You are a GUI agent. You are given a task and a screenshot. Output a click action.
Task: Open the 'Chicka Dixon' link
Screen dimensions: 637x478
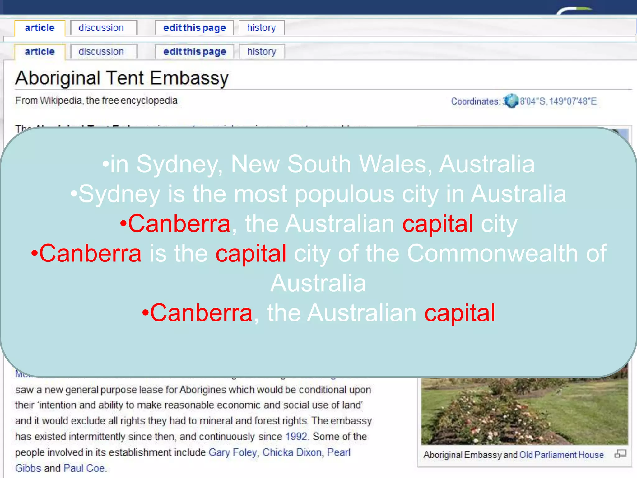[x=292, y=452]
